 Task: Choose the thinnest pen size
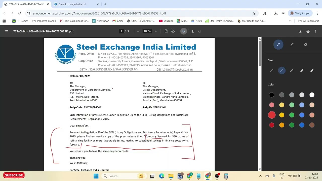pos(272,71)
